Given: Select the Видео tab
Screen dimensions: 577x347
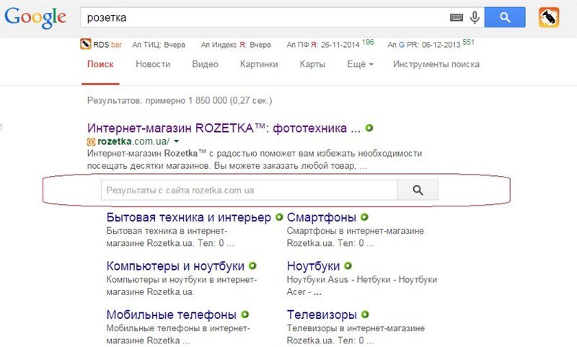Looking at the screenshot, I should 205,64.
